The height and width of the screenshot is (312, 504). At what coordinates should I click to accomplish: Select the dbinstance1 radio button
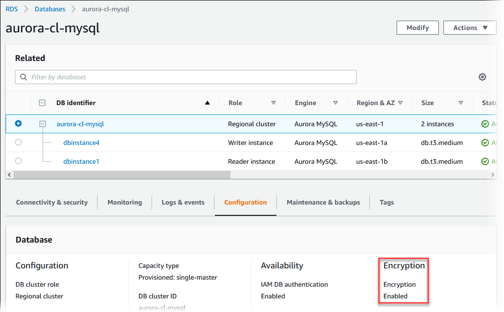pyautogui.click(x=18, y=161)
